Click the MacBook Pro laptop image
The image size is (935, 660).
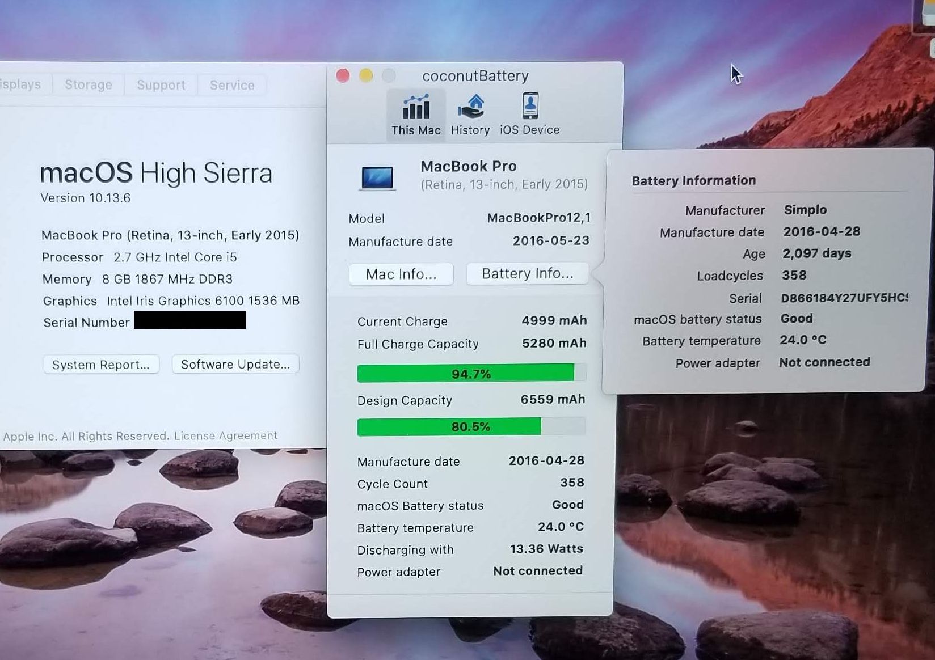point(377,177)
